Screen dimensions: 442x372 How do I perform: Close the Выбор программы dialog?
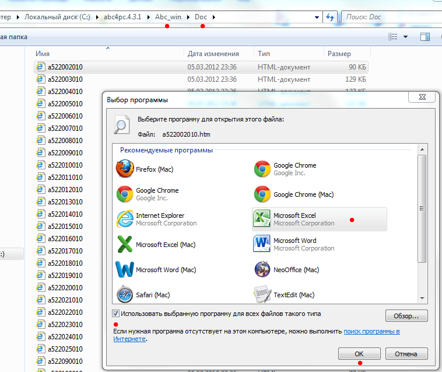(x=422, y=97)
